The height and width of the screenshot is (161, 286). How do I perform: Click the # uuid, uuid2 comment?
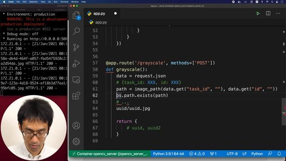[143, 128]
